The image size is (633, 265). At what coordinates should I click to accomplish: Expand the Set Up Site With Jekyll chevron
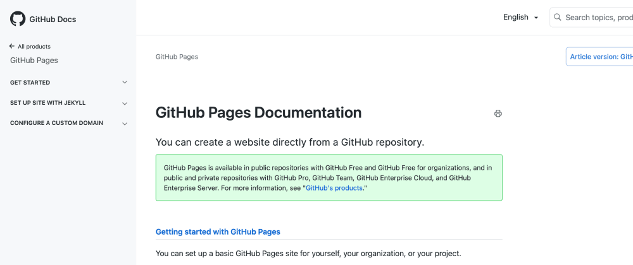125,103
